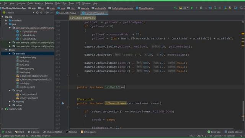Click the Stop button in the toolbar

[220, 8]
